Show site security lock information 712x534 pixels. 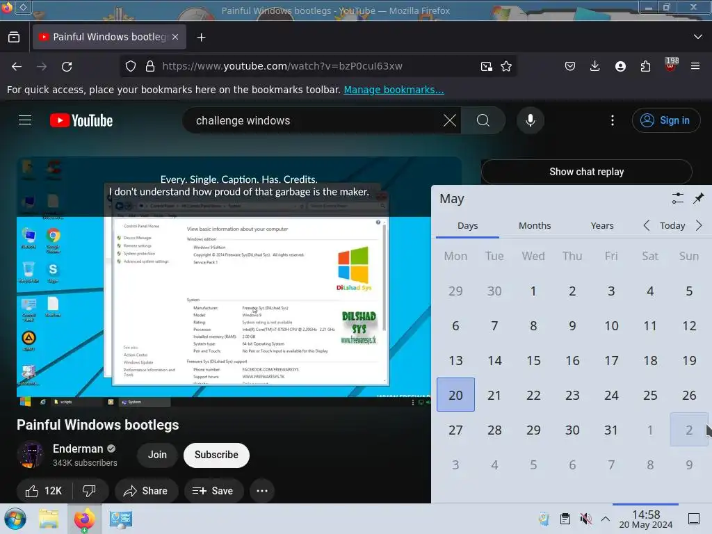tap(150, 66)
